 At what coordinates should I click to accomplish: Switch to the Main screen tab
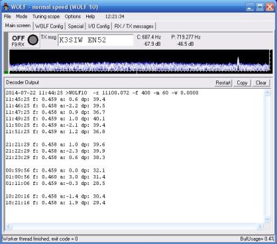[x=18, y=26]
